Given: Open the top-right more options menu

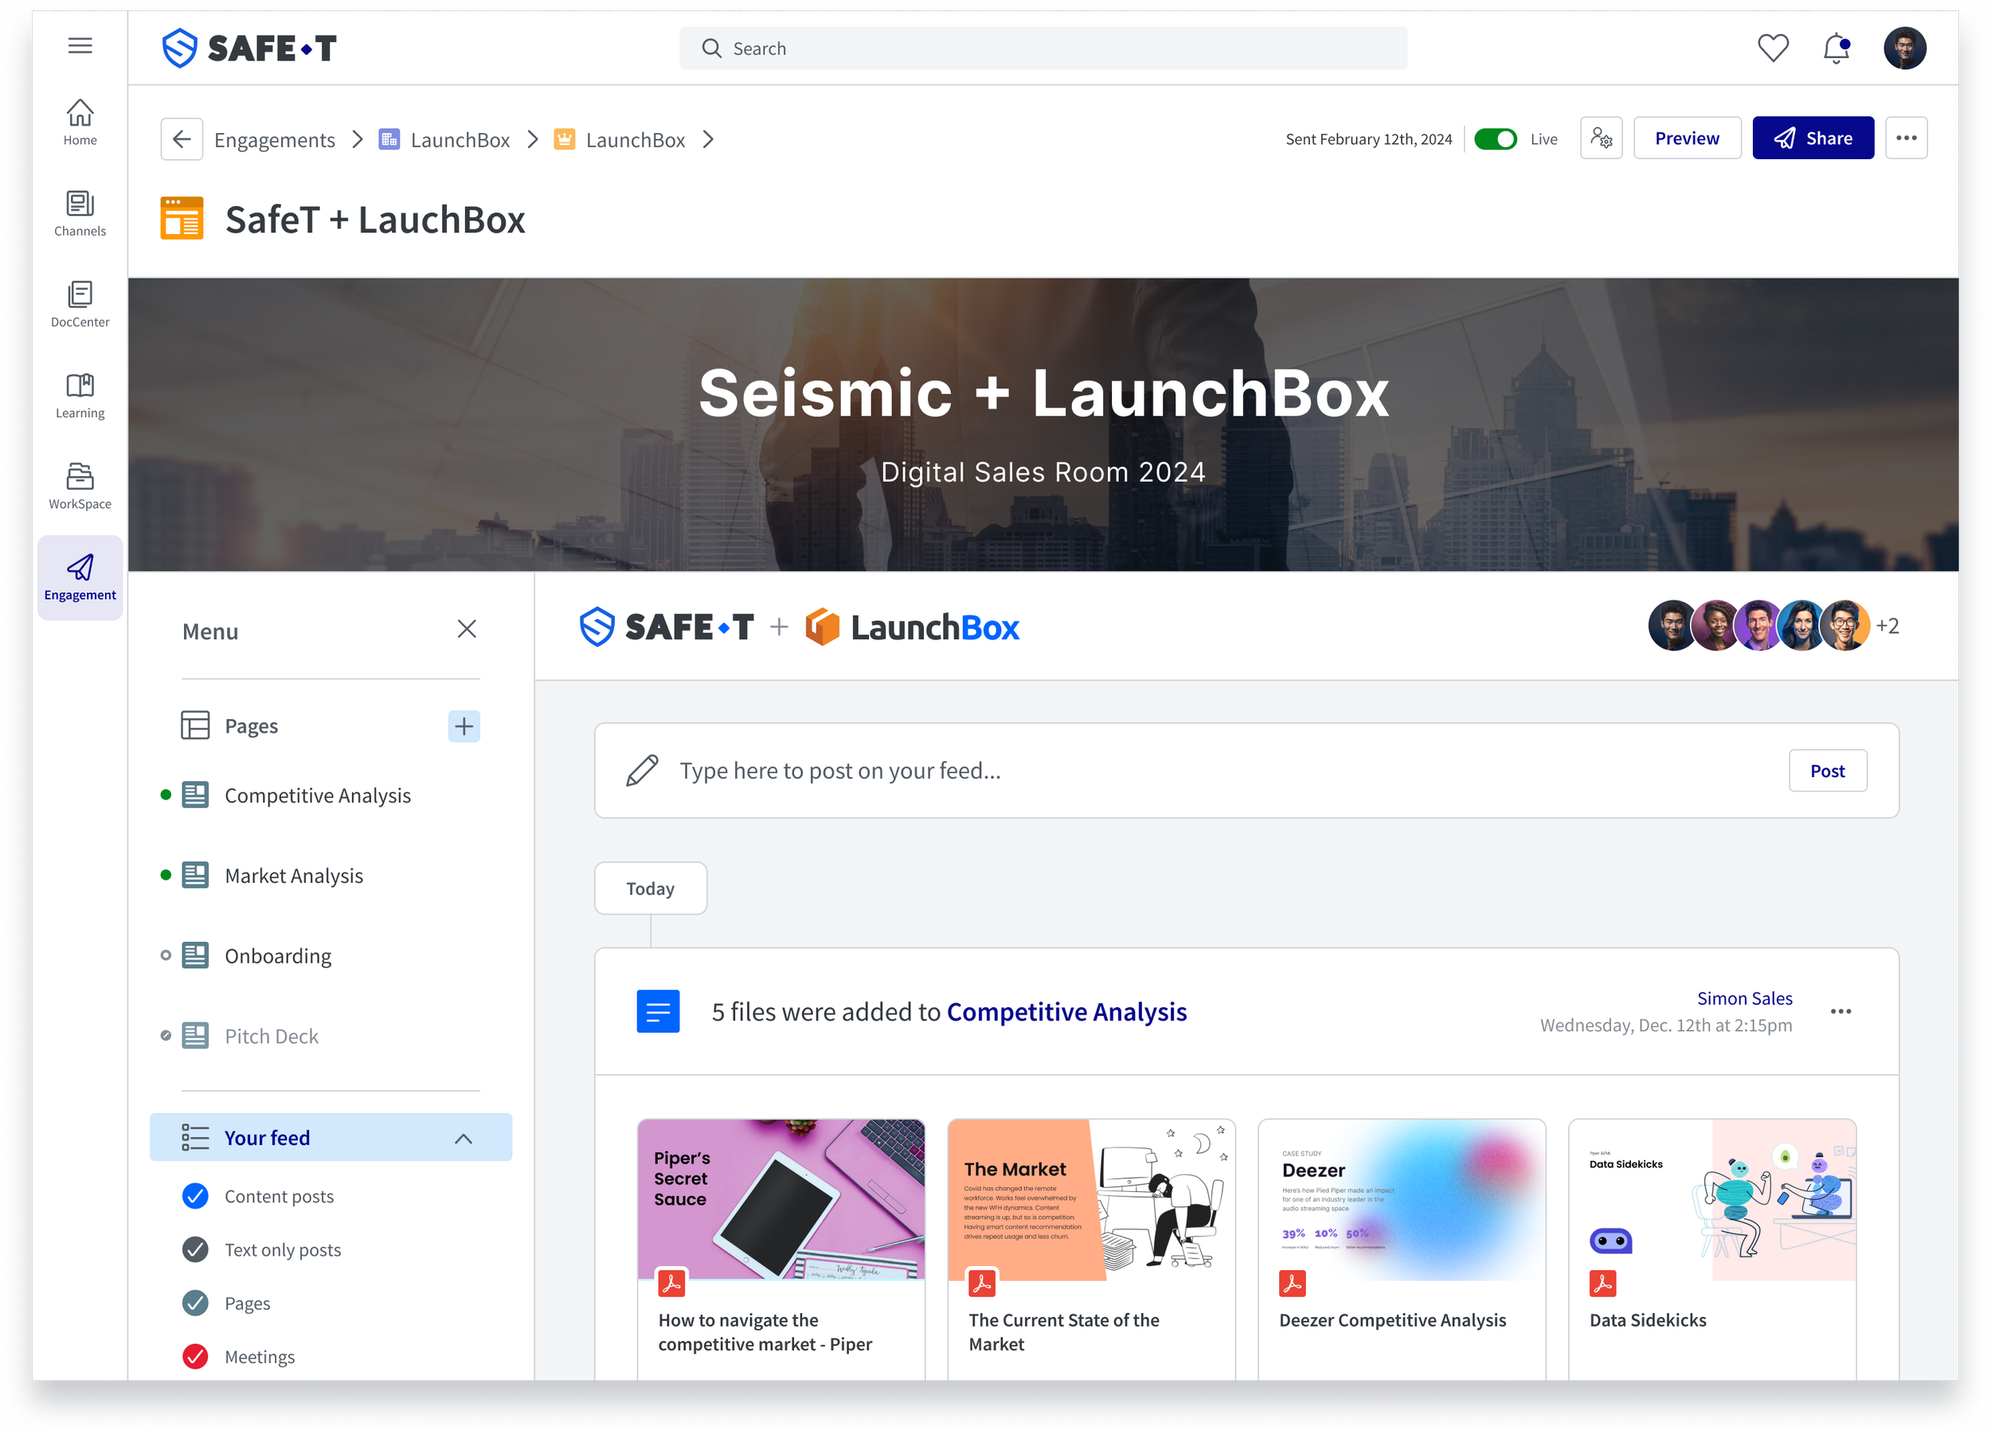Looking at the screenshot, I should pyautogui.click(x=1906, y=139).
